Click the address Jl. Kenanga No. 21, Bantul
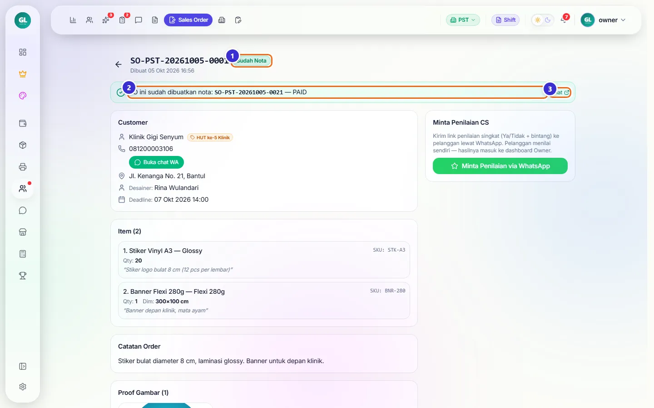 click(167, 176)
